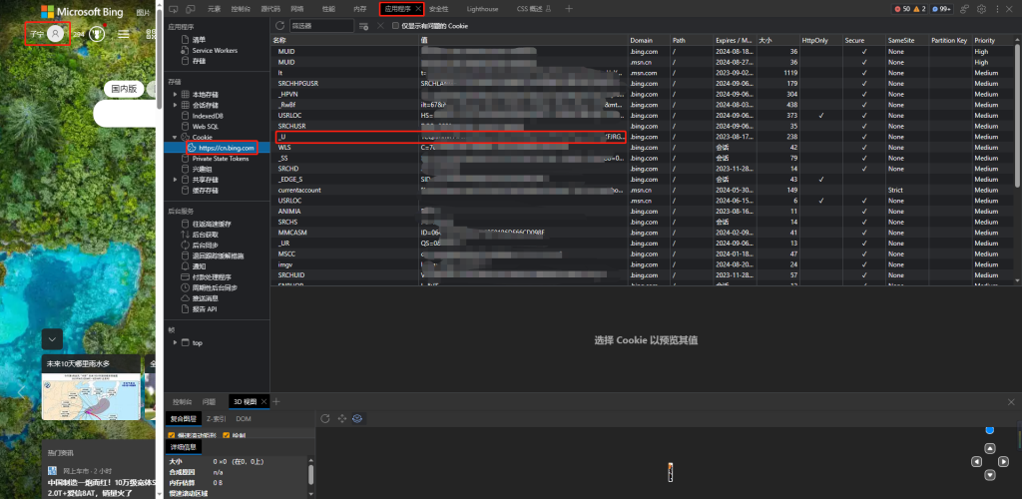Open the Bing hamburger menu
1022x499 pixels.
(124, 33)
